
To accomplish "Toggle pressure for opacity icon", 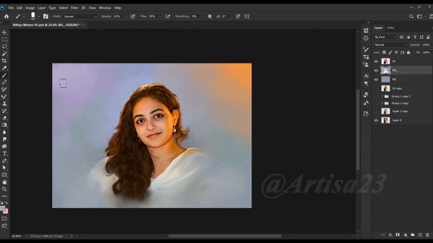I will click(x=133, y=16).
